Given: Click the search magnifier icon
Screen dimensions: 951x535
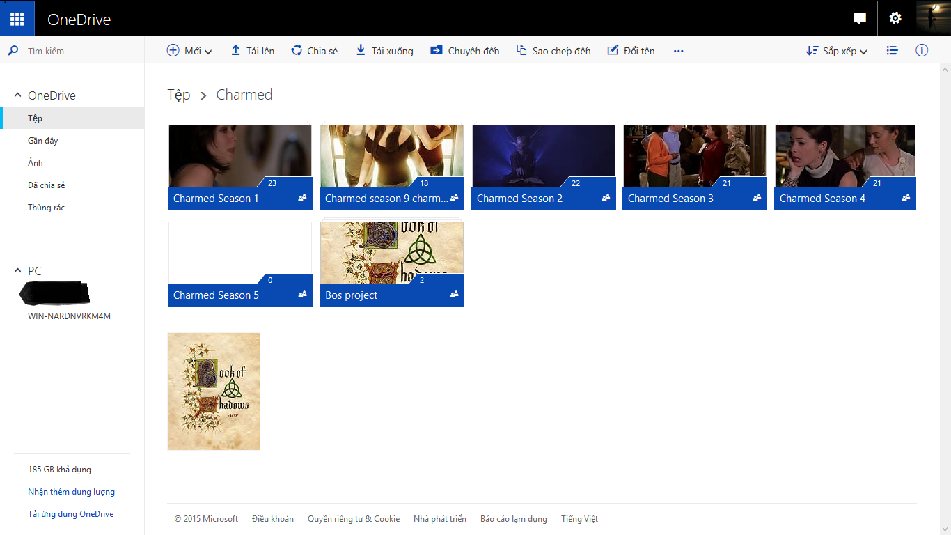Looking at the screenshot, I should [x=13, y=51].
